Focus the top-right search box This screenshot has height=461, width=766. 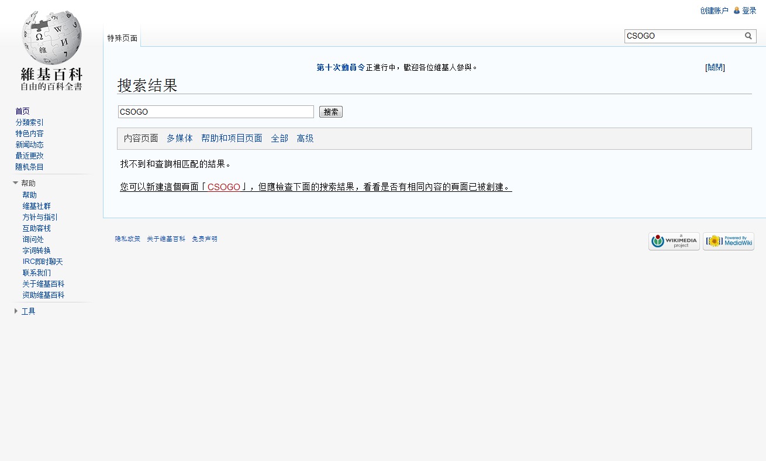click(x=683, y=36)
